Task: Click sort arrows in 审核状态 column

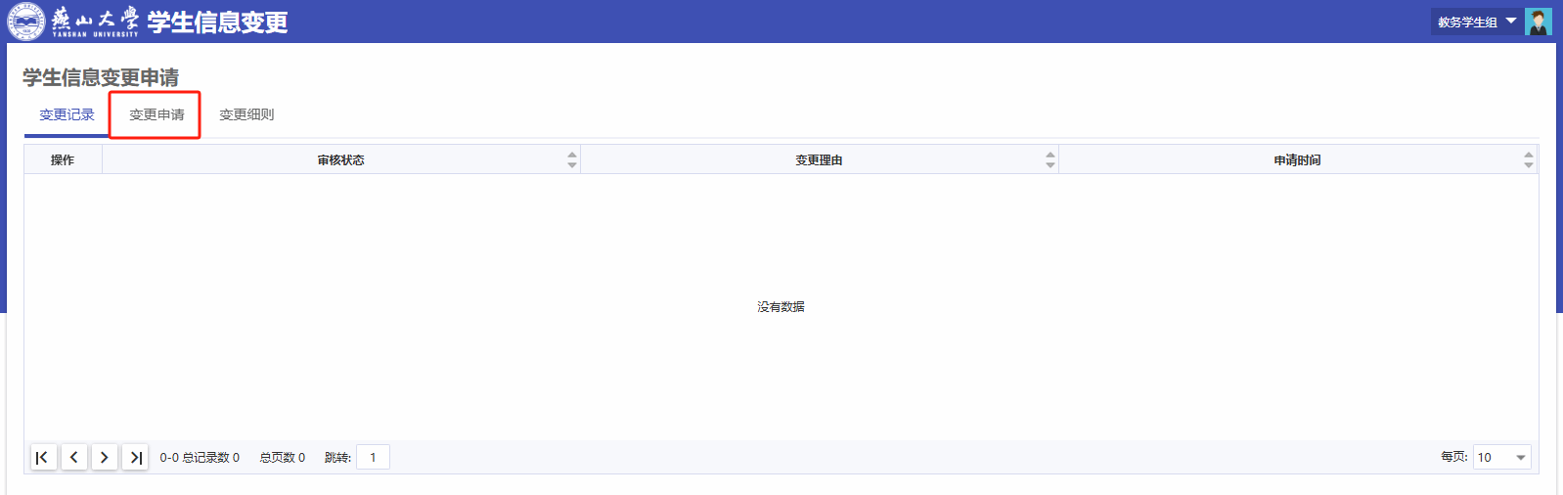Action: tap(572, 159)
